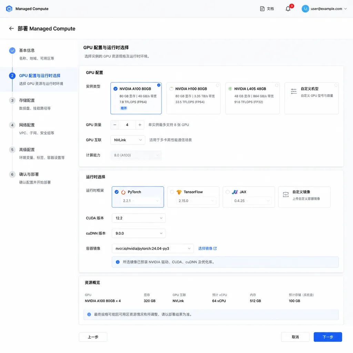The width and height of the screenshot is (353, 353).
Task: Click the GPU 数量 minus button
Action: click(x=115, y=125)
